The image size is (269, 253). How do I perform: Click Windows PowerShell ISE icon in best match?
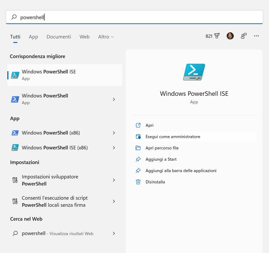(15, 75)
